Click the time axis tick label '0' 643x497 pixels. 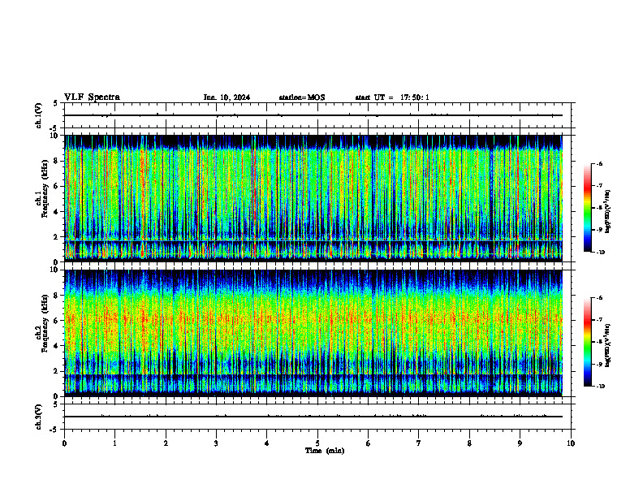point(64,443)
